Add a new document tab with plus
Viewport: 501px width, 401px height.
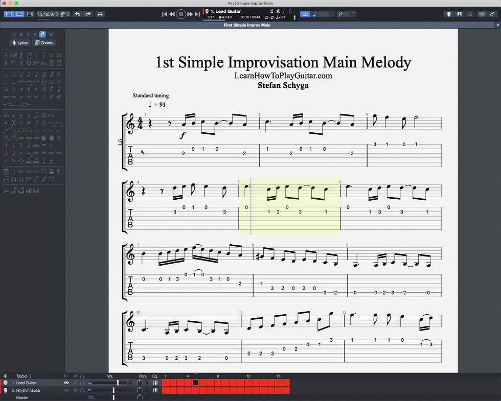[x=497, y=25]
